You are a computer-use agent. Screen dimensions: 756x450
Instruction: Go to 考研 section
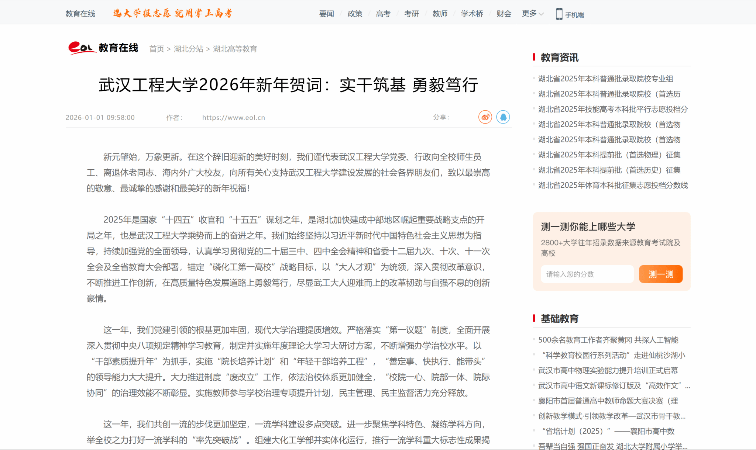[x=411, y=14]
